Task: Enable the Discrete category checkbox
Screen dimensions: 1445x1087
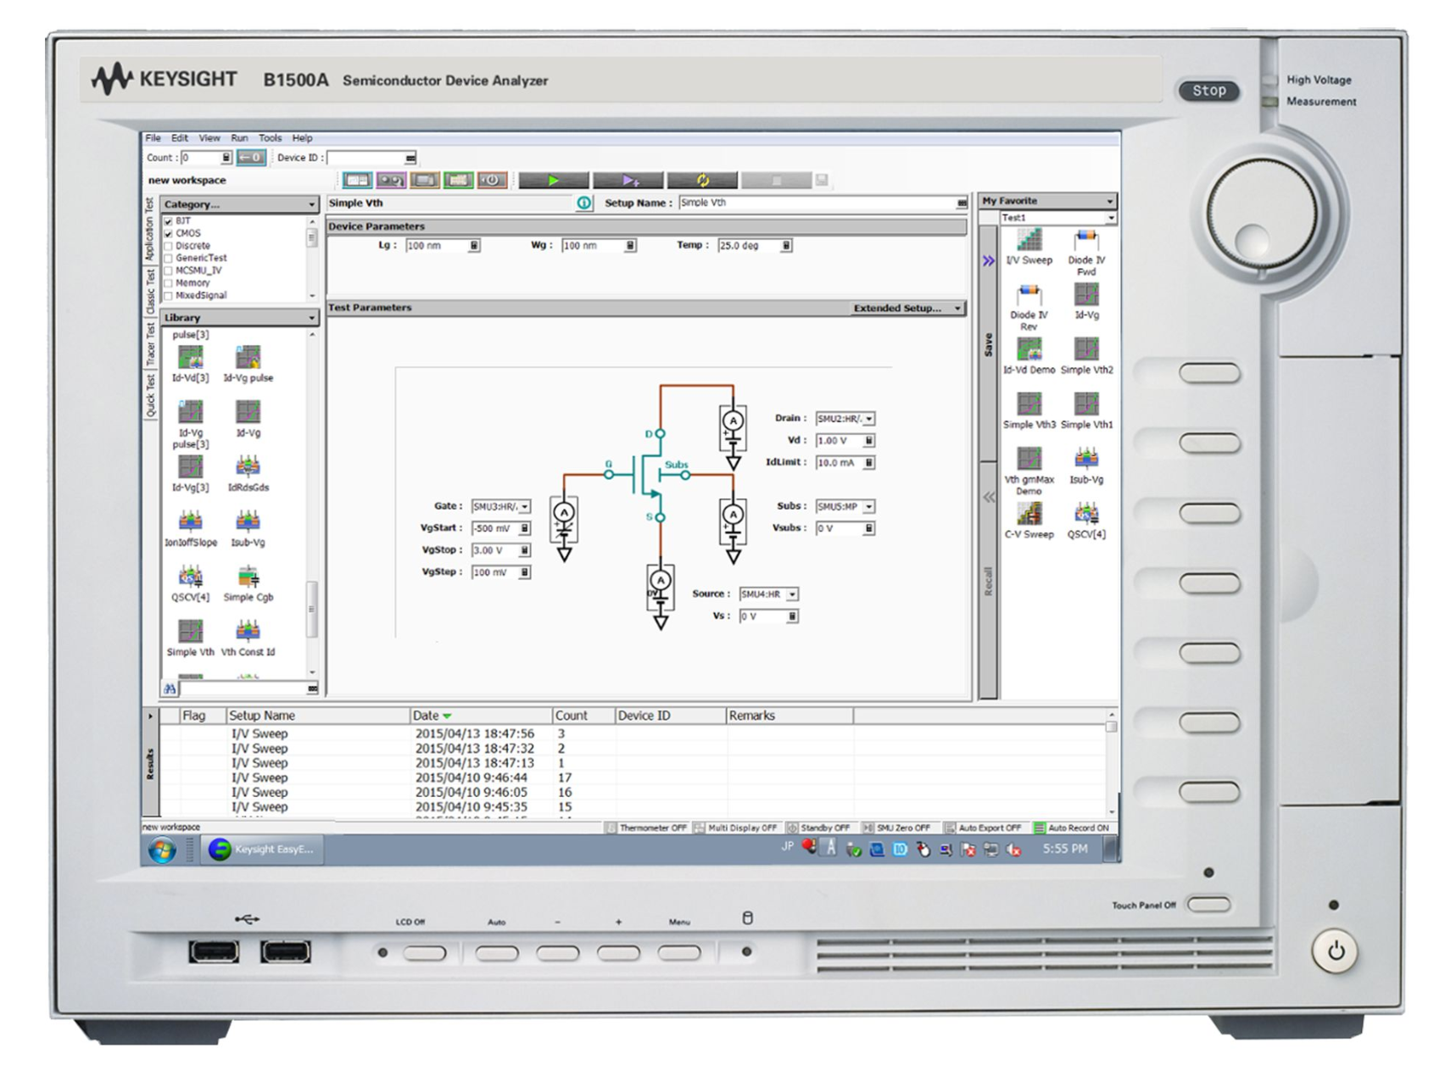Action: pos(168,246)
